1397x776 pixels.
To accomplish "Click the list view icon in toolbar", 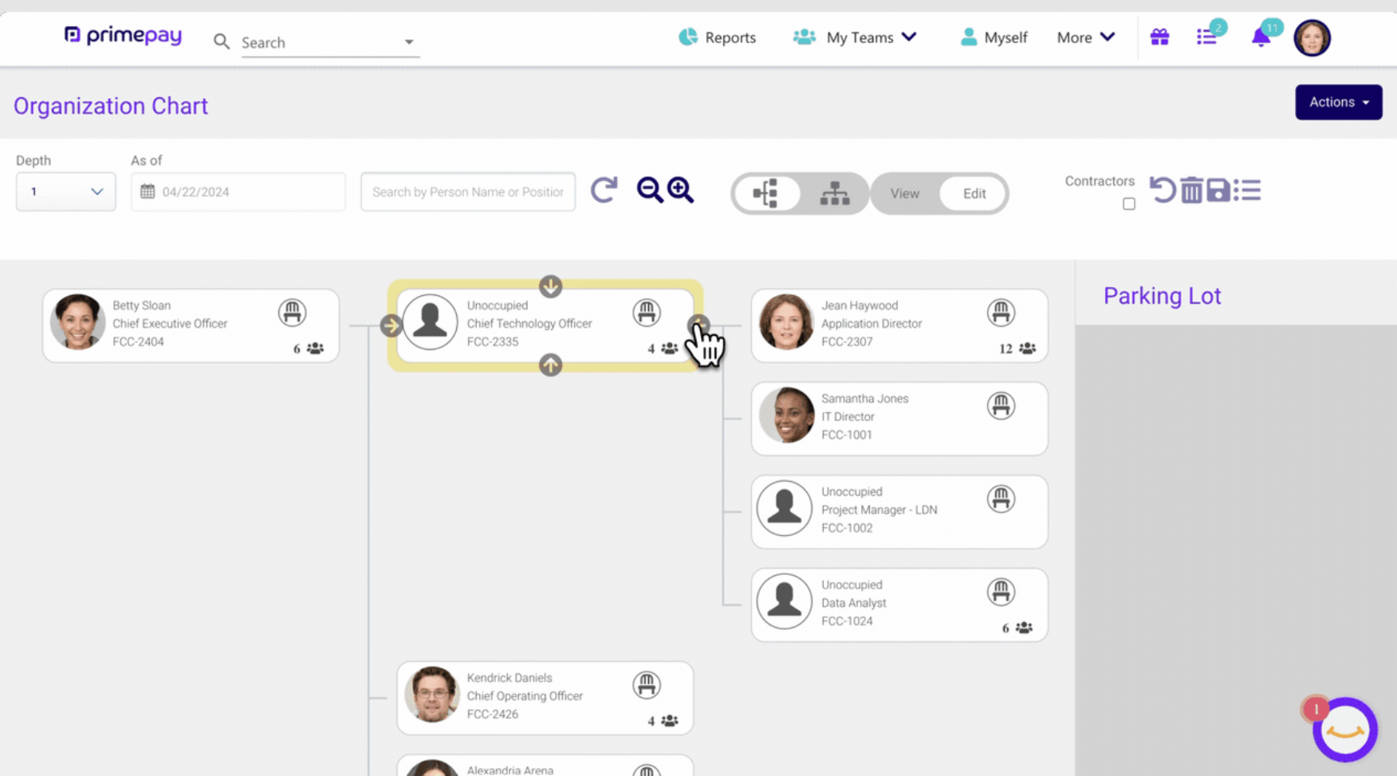I will tap(1247, 190).
